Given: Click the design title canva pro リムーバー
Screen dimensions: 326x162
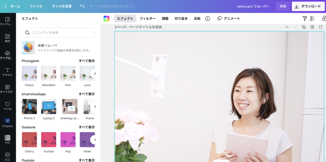Looking at the screenshot, I should click(253, 6).
